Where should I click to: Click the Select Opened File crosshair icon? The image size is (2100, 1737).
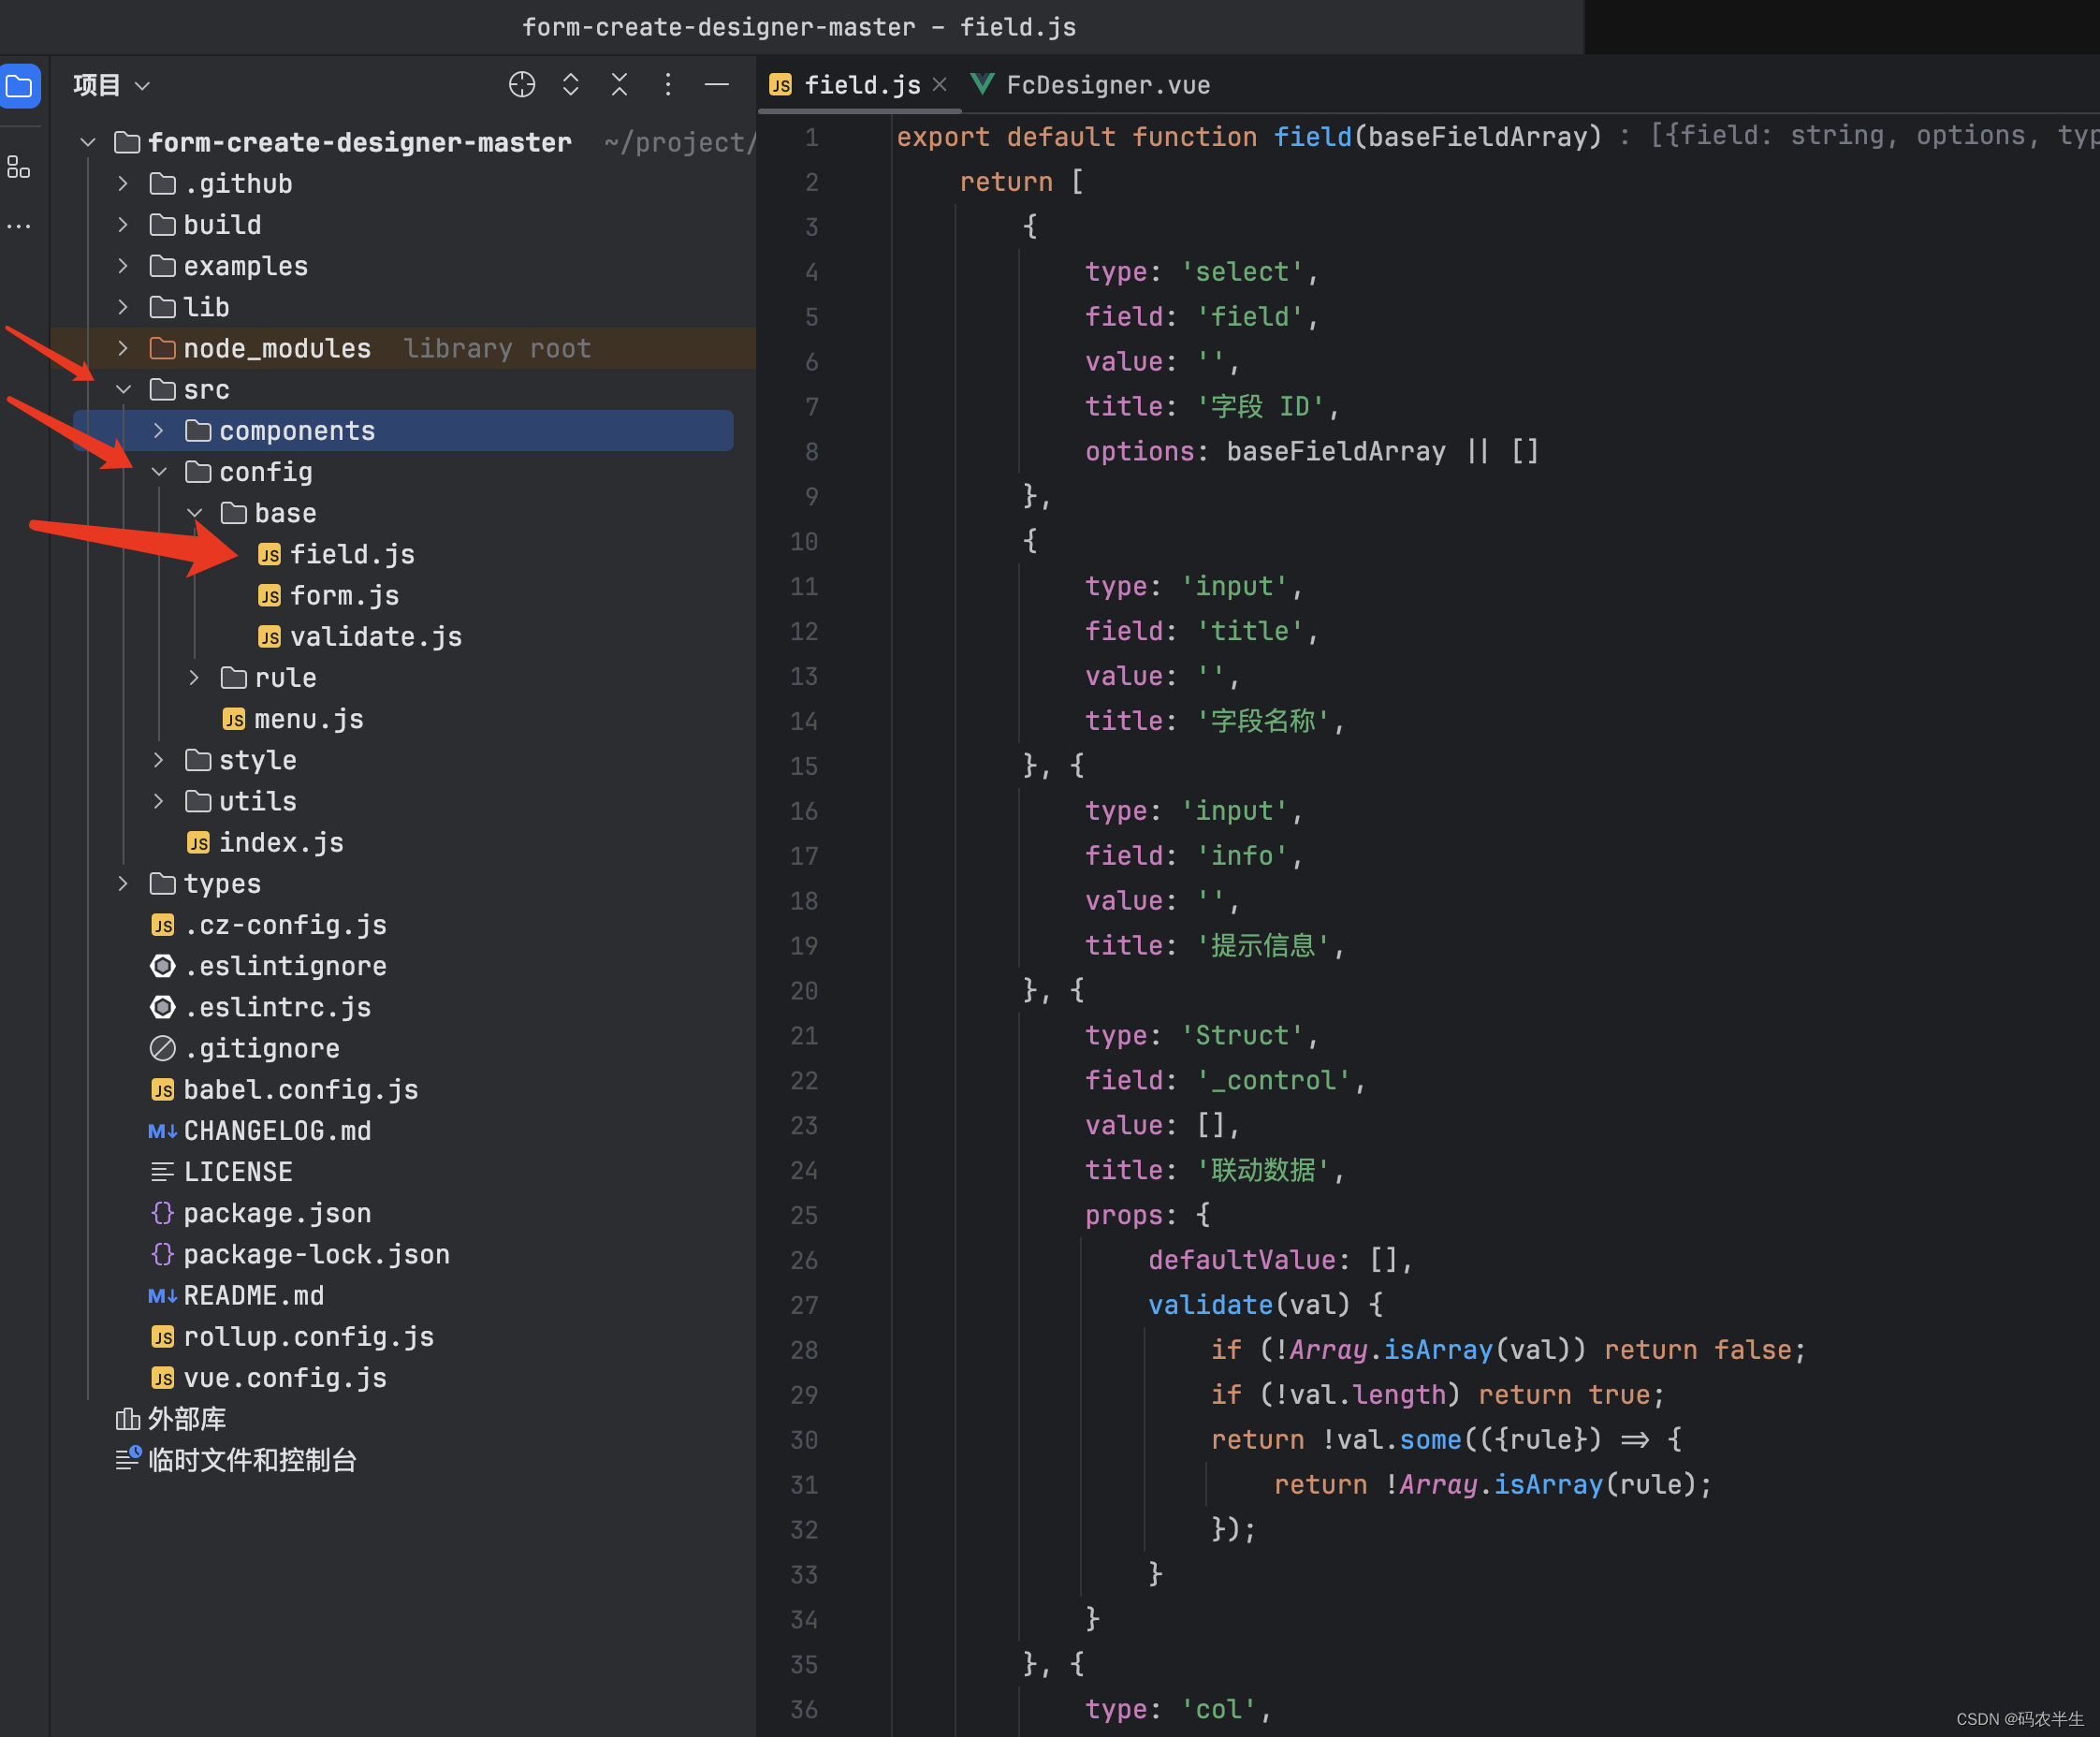point(522,85)
